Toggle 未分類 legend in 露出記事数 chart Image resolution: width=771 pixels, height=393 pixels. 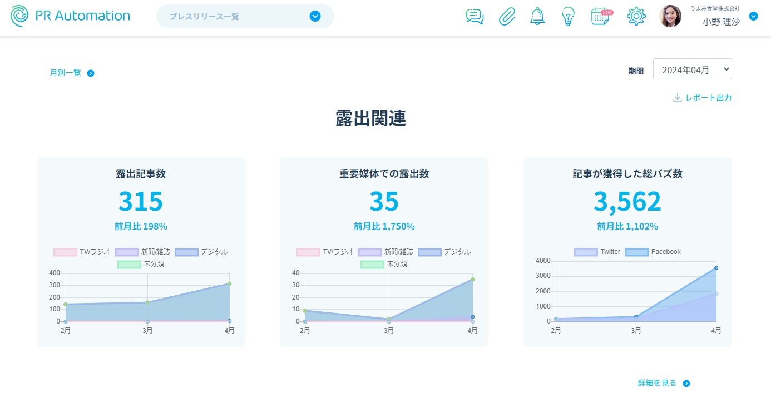click(x=141, y=264)
